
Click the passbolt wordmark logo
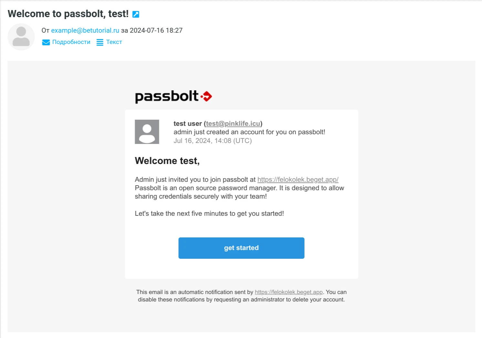tap(167, 96)
